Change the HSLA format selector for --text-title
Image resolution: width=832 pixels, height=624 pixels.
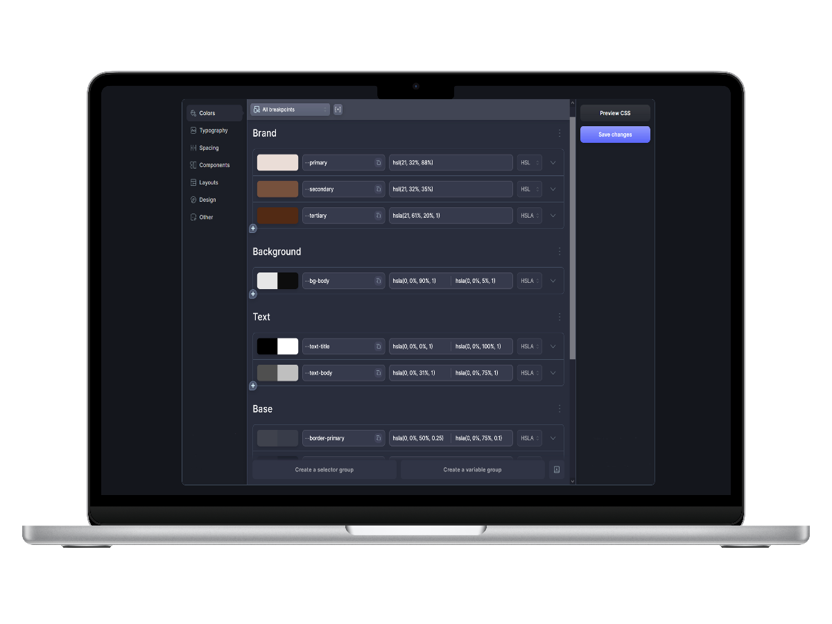pyautogui.click(x=529, y=347)
